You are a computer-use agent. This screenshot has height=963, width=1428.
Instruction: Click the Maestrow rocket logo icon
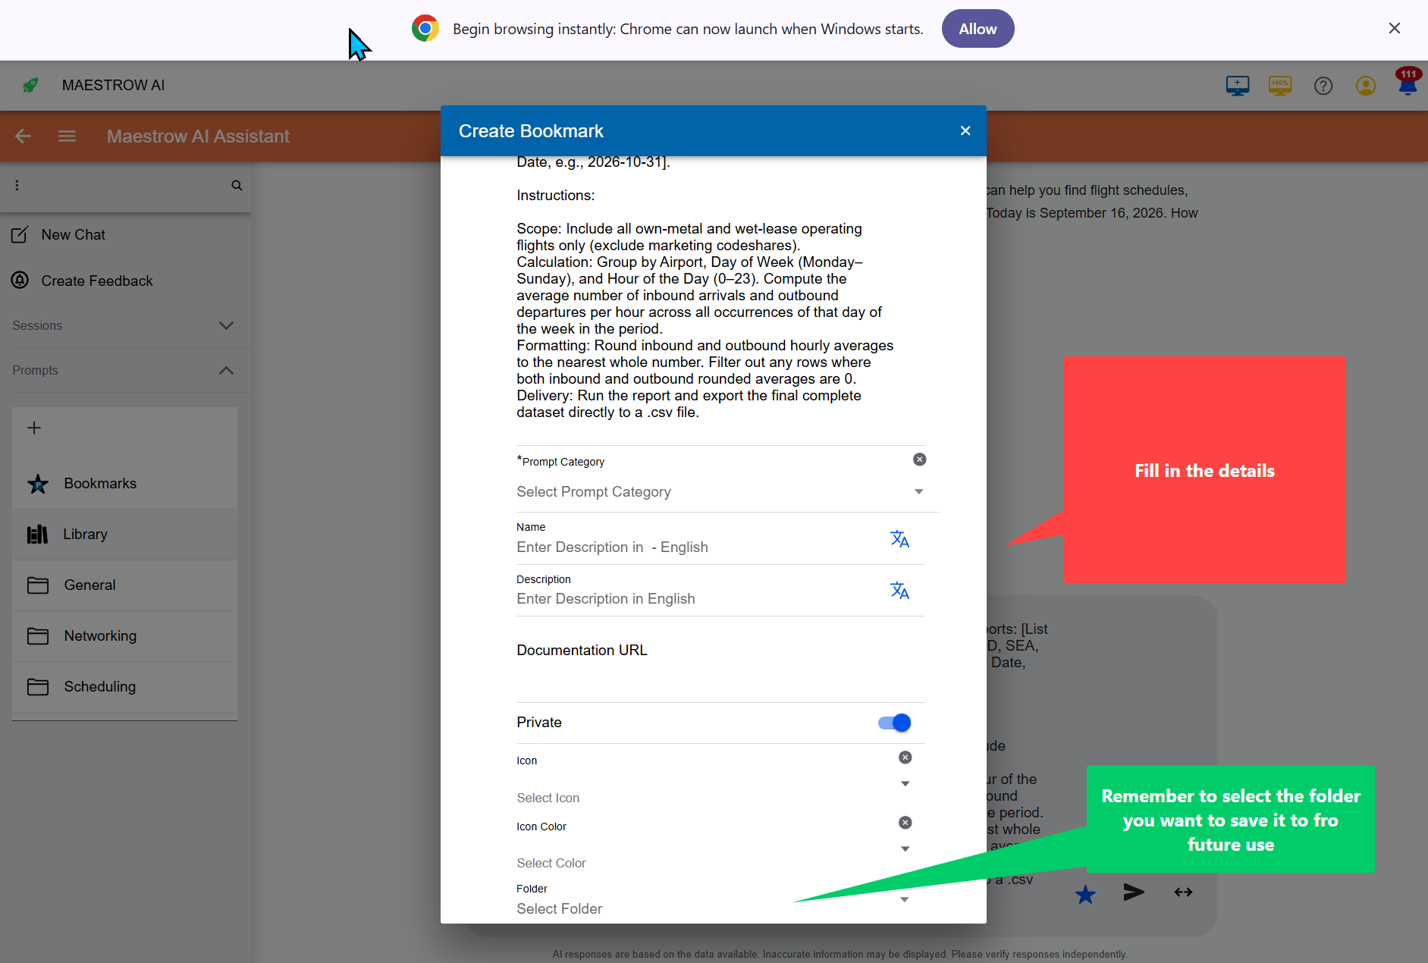tap(30, 85)
